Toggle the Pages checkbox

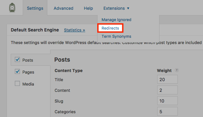click(17, 72)
